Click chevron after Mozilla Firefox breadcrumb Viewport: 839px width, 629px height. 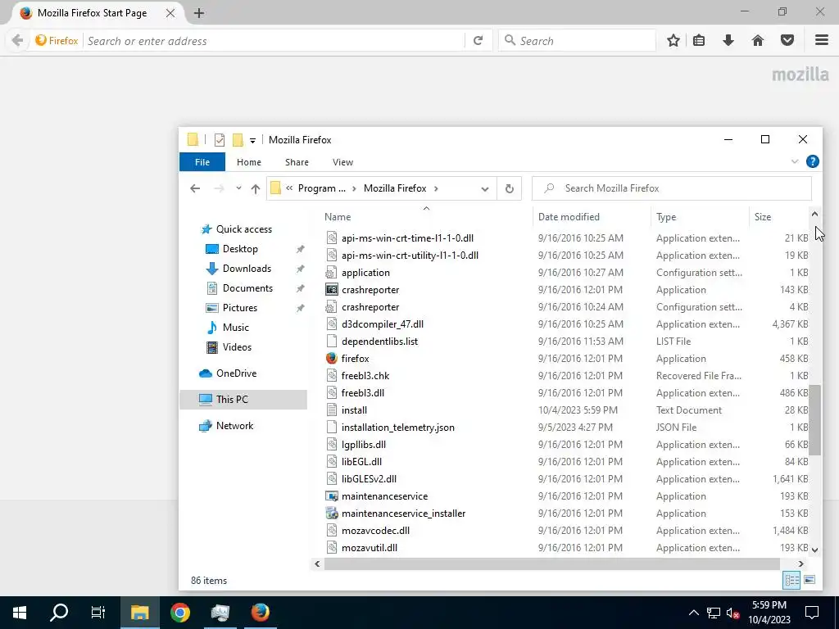(x=436, y=188)
